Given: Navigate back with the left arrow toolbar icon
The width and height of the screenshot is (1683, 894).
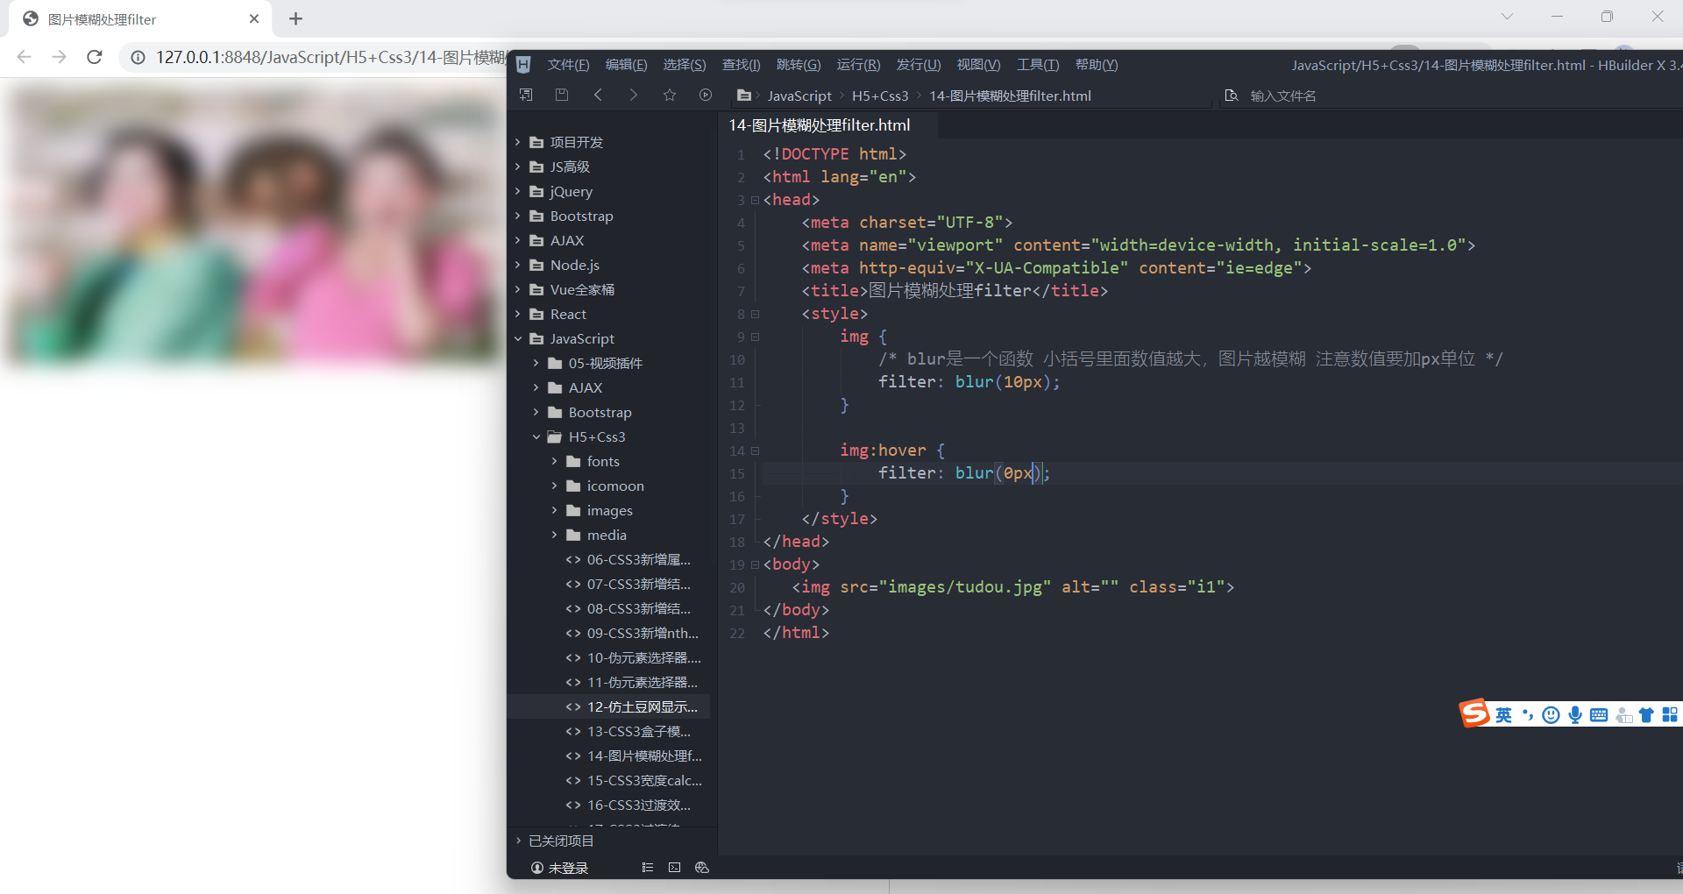Looking at the screenshot, I should pyautogui.click(x=599, y=95).
